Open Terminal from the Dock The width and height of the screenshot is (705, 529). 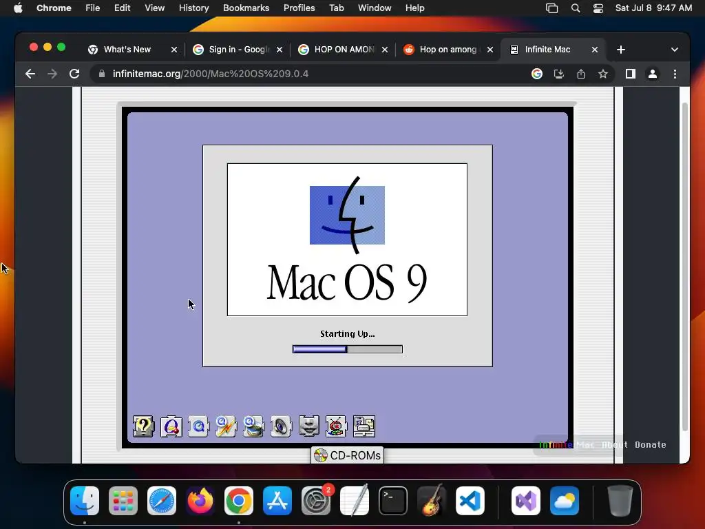point(393,500)
